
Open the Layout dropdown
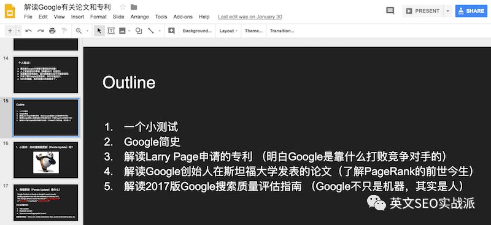coord(228,31)
